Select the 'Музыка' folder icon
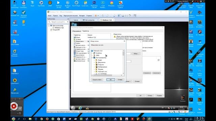The width and height of the screenshot is (216, 121). (97, 69)
